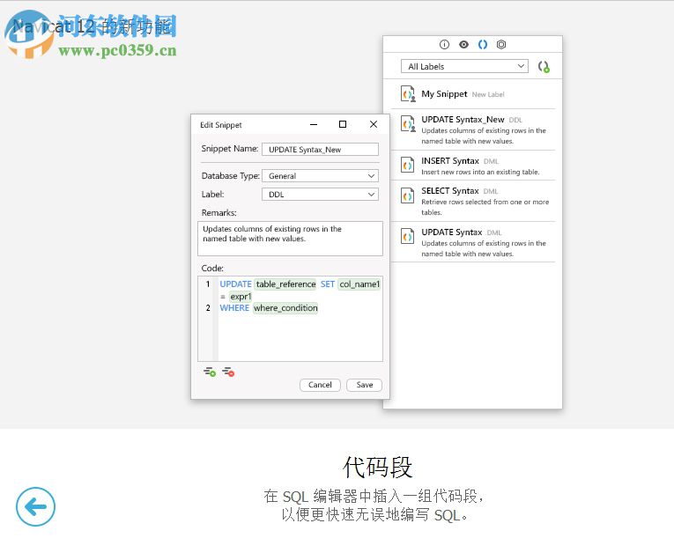Viewport: 674px width, 553px height.
Task: Click the DDL tag of UPDATE Syntax_New
Action: (515, 121)
